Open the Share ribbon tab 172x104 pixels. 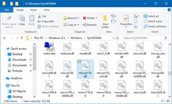34,10
